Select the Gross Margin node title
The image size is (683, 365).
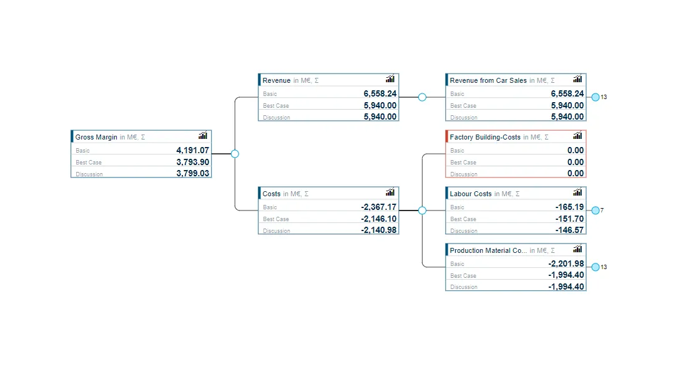tap(96, 137)
